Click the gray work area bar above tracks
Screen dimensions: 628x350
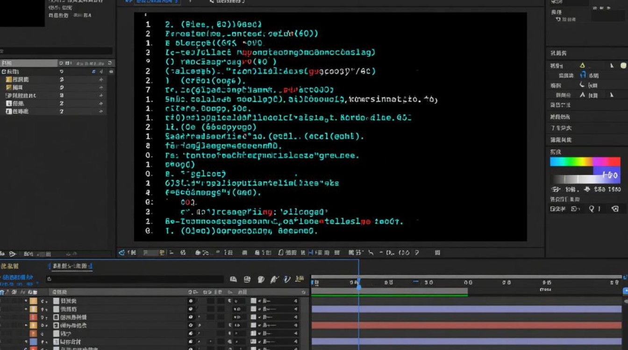[x=389, y=291]
